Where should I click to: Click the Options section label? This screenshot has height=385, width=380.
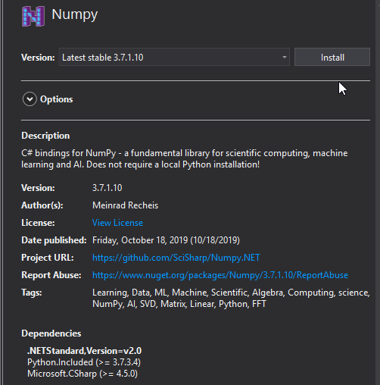coord(57,99)
